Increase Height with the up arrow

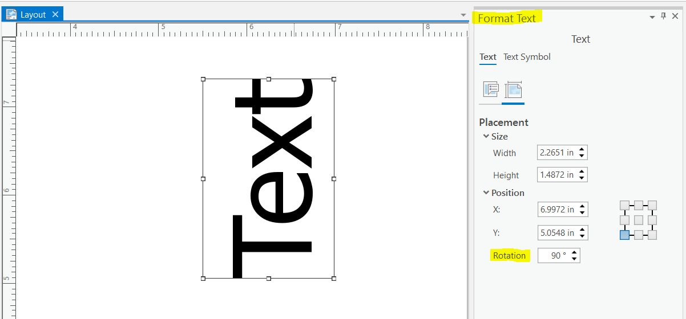click(582, 171)
